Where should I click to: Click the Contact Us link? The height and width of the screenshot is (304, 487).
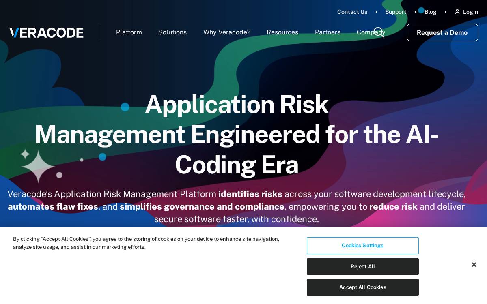pyautogui.click(x=352, y=12)
